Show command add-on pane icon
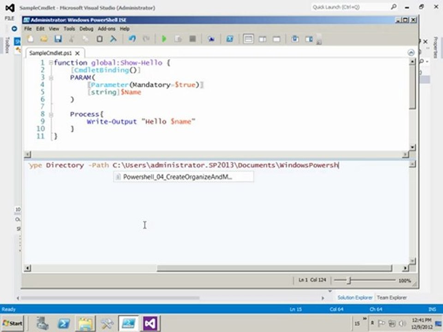 coord(309,39)
